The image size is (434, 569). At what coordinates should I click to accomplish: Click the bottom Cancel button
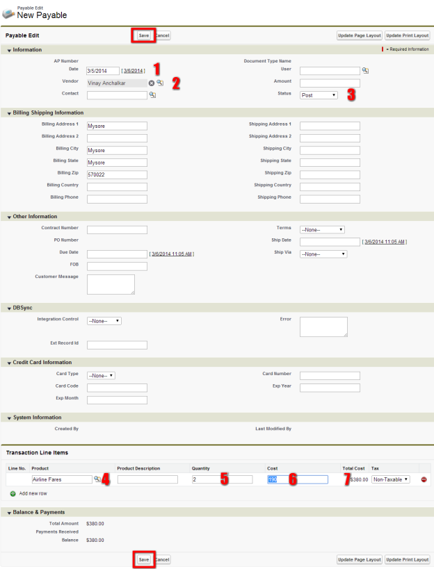tap(162, 559)
